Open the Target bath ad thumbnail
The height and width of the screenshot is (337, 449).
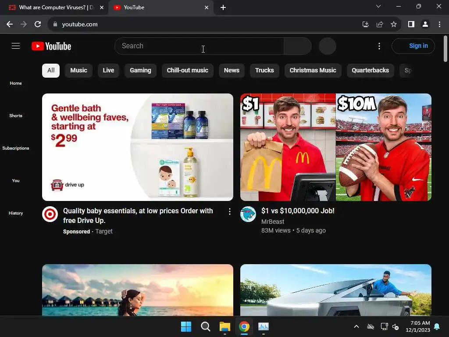coord(138,147)
